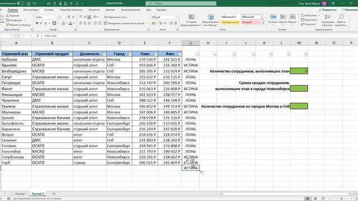
Task: Open the Font group dialog launcher
Action: tap(76, 30)
